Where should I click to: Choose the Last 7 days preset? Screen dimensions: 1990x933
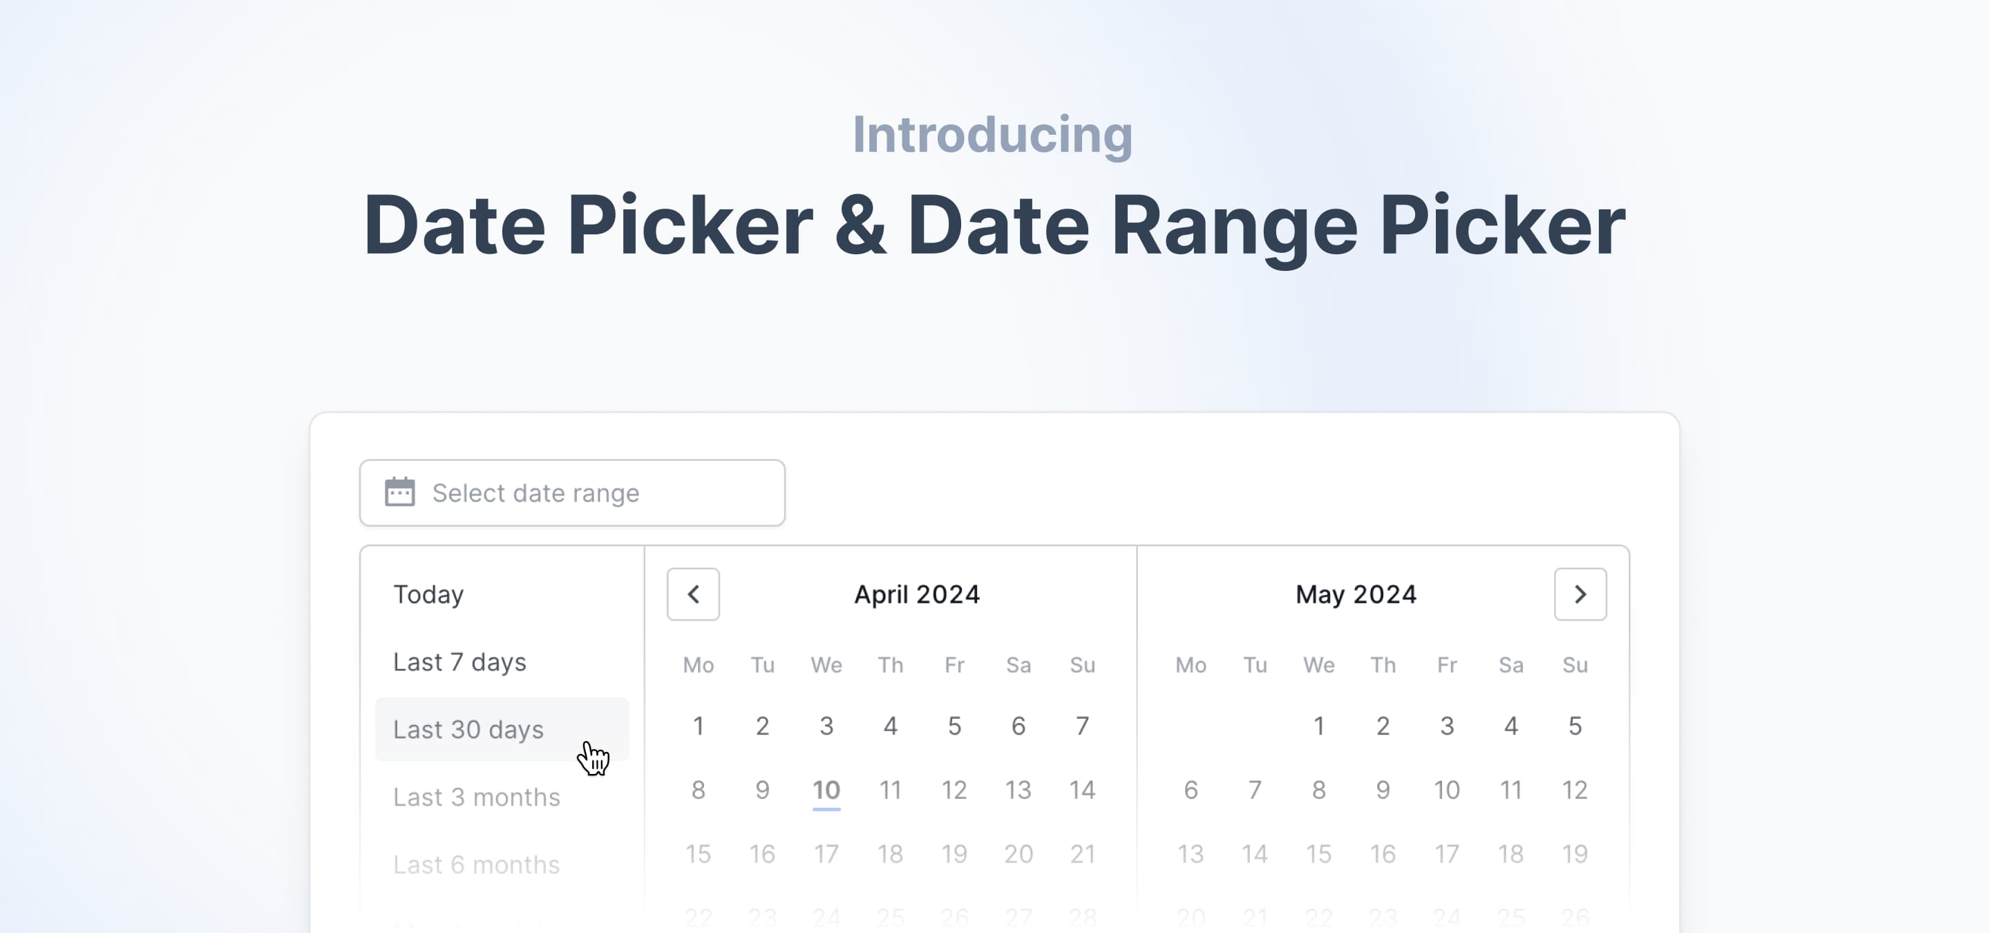coord(460,661)
